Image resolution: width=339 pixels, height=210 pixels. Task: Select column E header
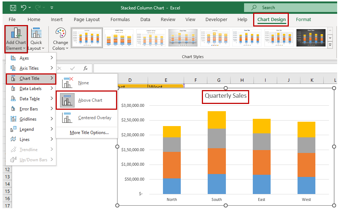(x=166, y=80)
